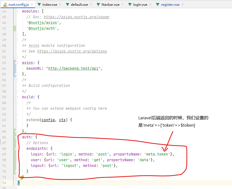Collapse the webpack comment fold on line 60
Viewport: 232px width, 189px height.
tap(16, 103)
